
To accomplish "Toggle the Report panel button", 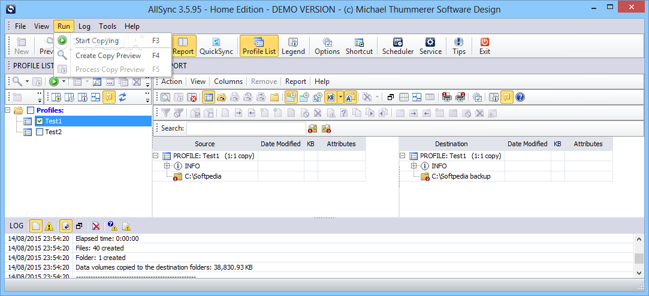I will pos(183,46).
